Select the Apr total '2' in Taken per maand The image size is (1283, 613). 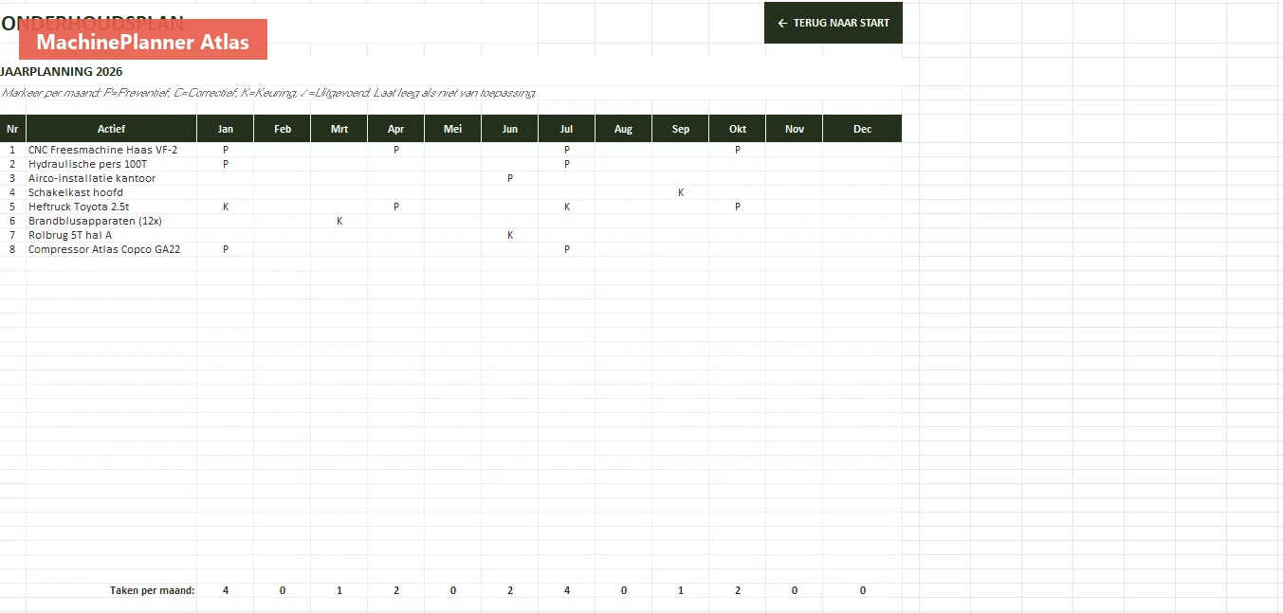click(x=395, y=590)
